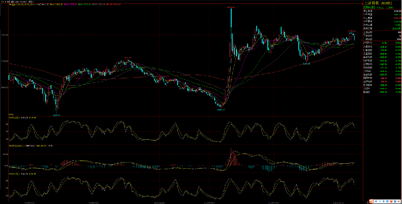Open the Sogou toolbox grid icon

[x=395, y=201]
